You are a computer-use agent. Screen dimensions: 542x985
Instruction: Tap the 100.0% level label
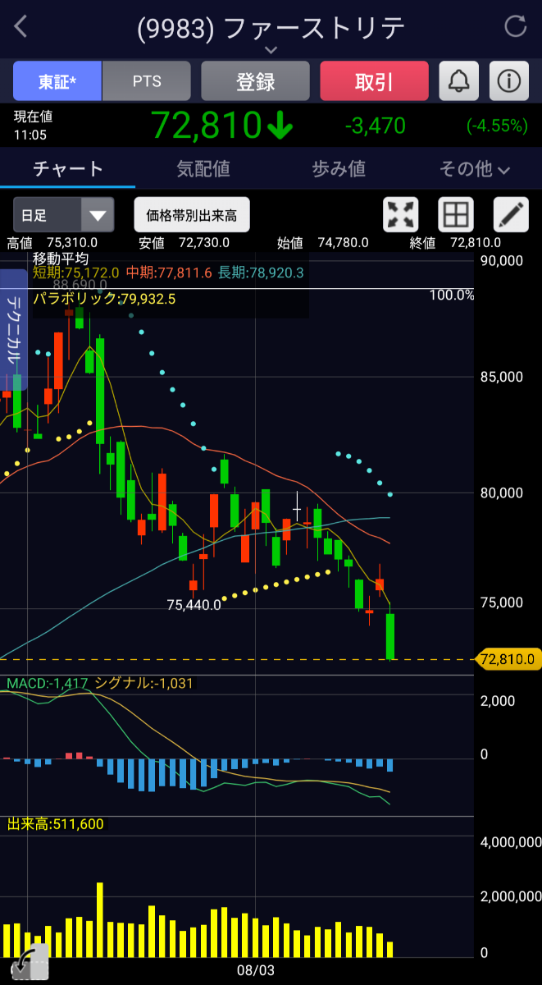point(452,295)
